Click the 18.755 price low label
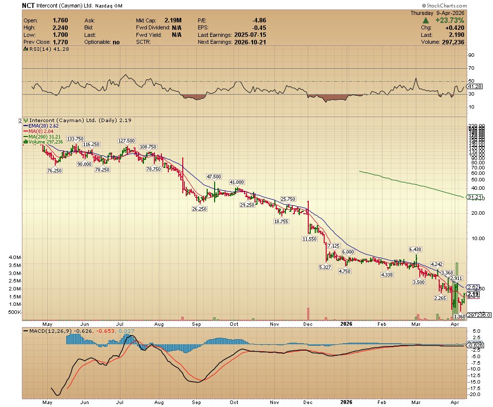The image size is (493, 407). click(x=281, y=221)
